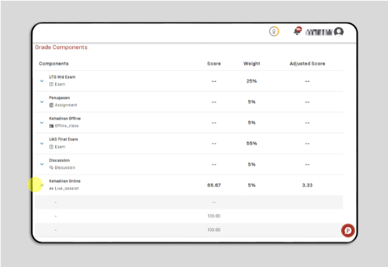388x267 pixels.
Task: Click the Exam icon under UTS Mid Exam
Action: 51,84
